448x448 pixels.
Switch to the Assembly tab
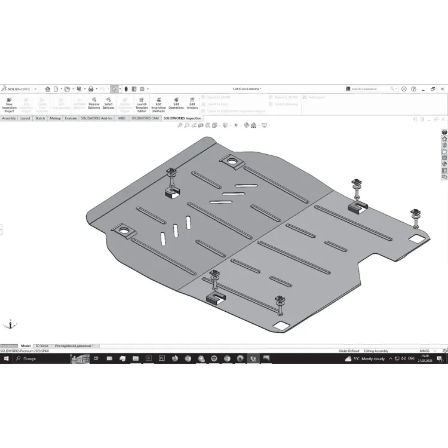pos(9,118)
